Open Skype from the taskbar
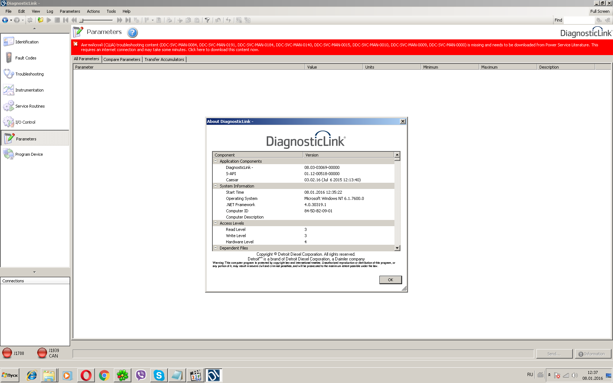This screenshot has width=613, height=383. pyautogui.click(x=159, y=375)
